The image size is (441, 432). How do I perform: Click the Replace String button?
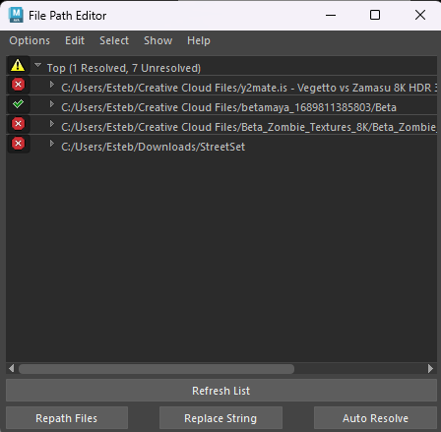pyautogui.click(x=220, y=418)
